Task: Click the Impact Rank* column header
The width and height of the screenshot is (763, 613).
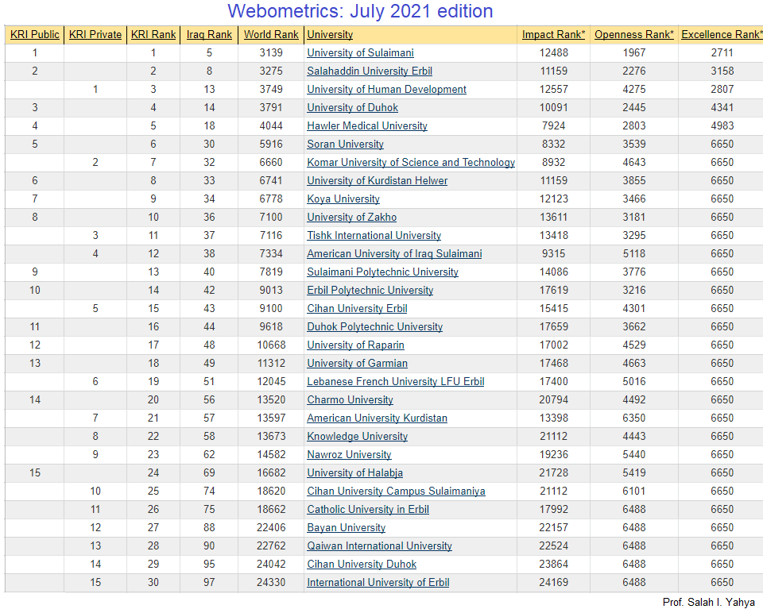Action: pyautogui.click(x=553, y=34)
